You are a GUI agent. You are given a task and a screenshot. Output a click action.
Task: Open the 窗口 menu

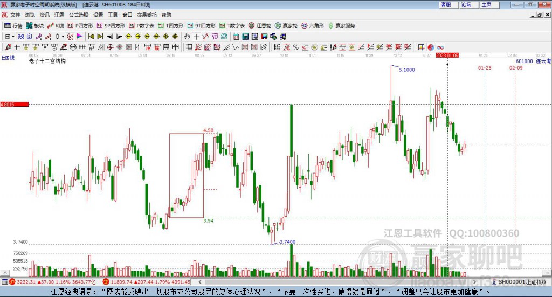click(x=127, y=15)
